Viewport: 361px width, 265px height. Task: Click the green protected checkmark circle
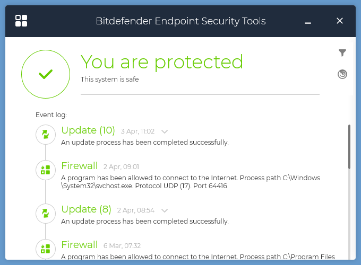pyautogui.click(x=46, y=74)
